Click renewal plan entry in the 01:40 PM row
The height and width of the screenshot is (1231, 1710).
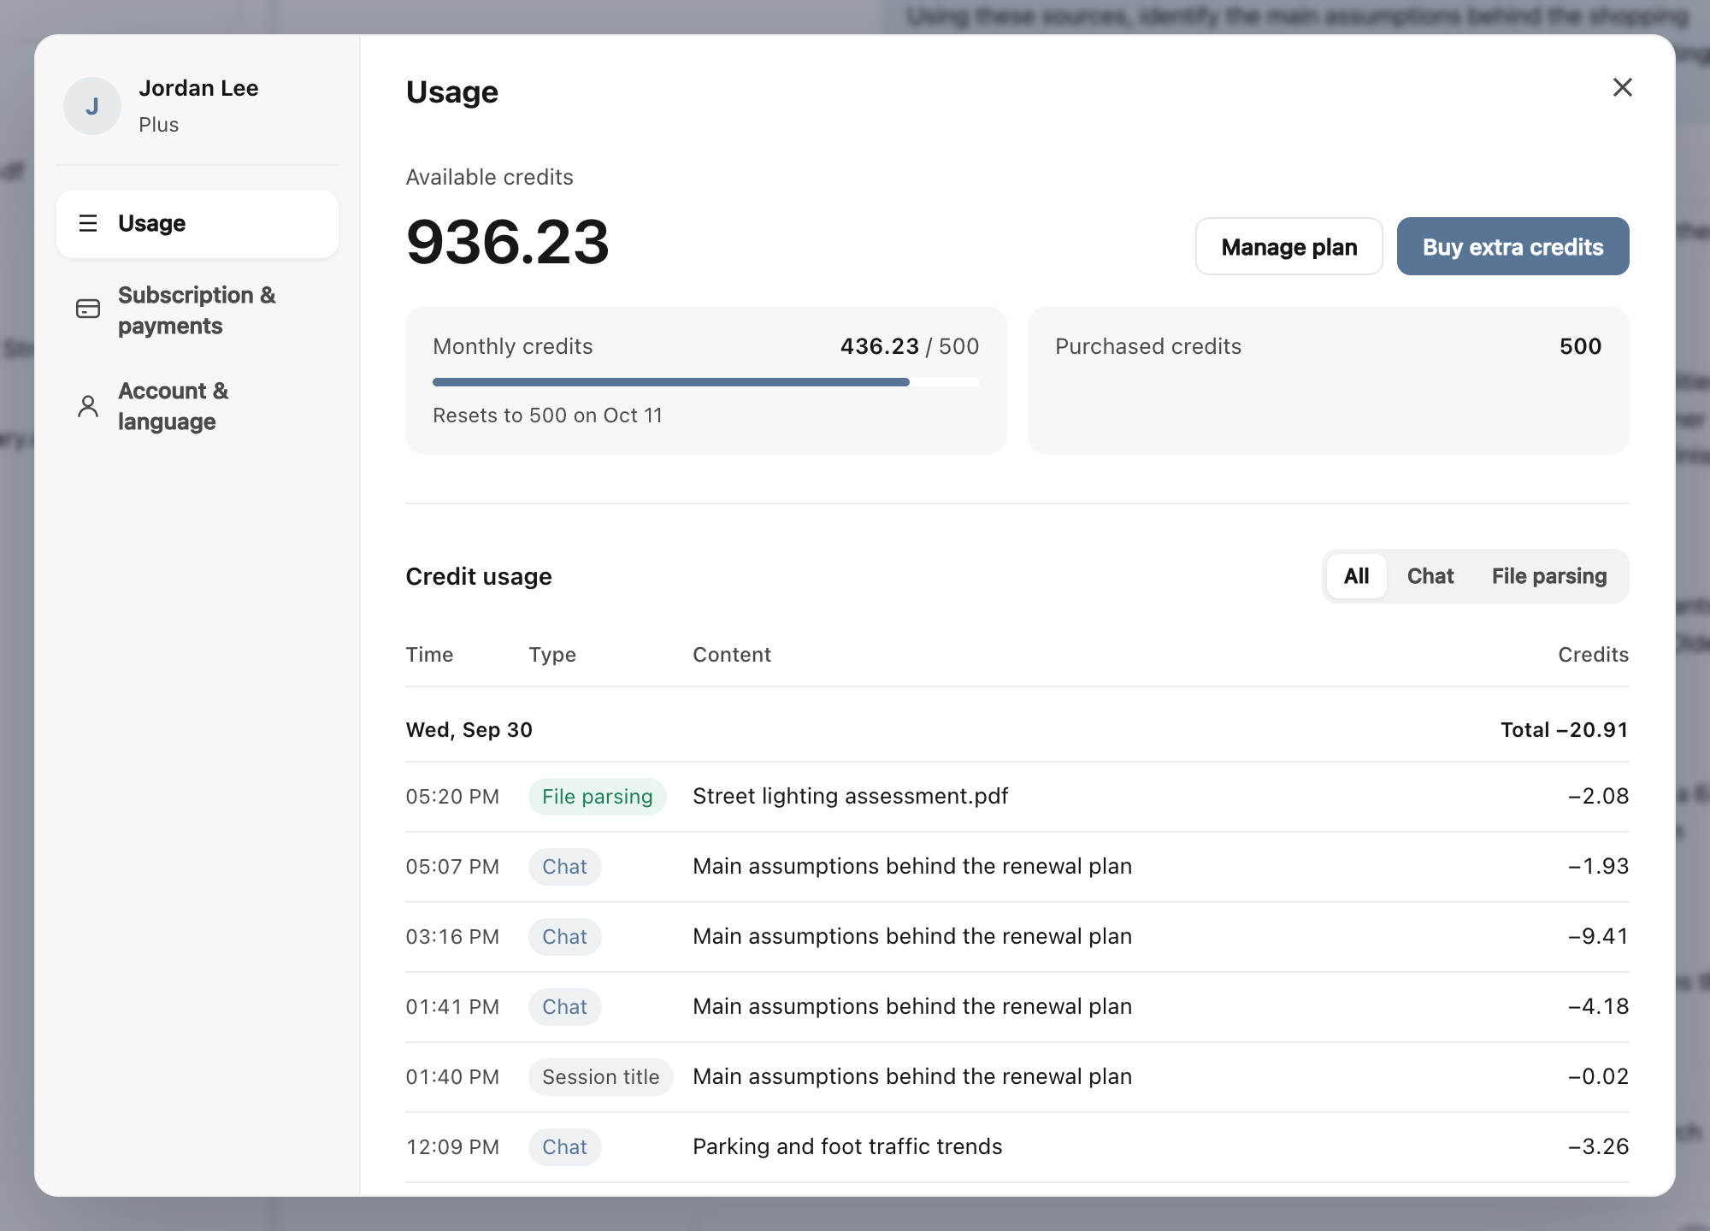point(912,1076)
